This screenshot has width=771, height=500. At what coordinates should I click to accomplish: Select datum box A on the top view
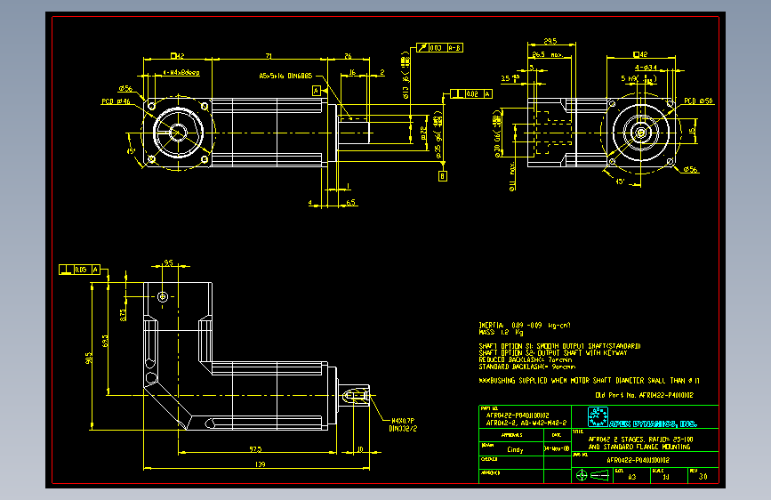(x=317, y=91)
